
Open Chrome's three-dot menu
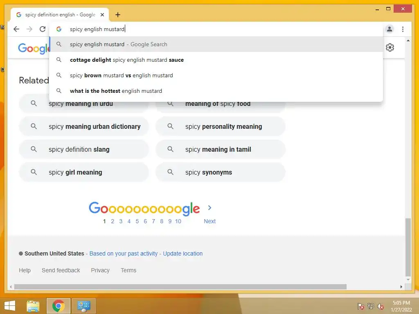[403, 29]
